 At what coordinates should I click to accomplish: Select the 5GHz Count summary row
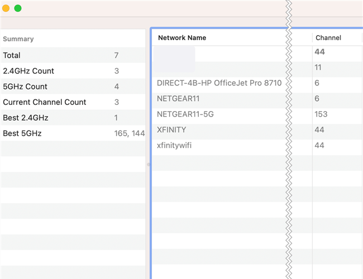[25, 86]
